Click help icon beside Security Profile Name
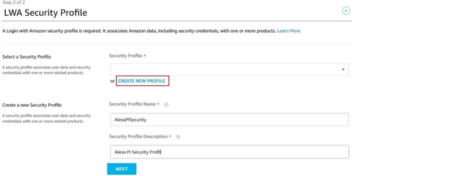Image resolution: width=454 pixels, height=176 pixels. click(166, 104)
